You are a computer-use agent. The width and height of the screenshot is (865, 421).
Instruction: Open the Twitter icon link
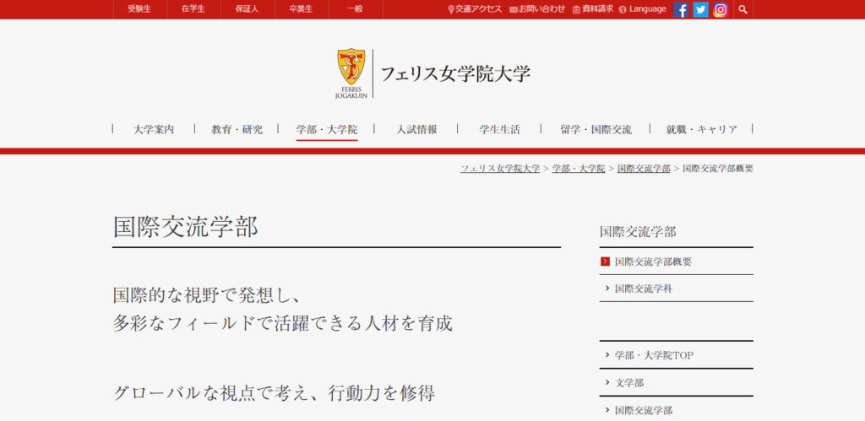[700, 9]
